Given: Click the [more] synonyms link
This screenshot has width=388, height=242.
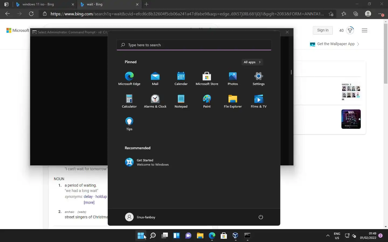Looking at the screenshot, I should [x=89, y=202].
